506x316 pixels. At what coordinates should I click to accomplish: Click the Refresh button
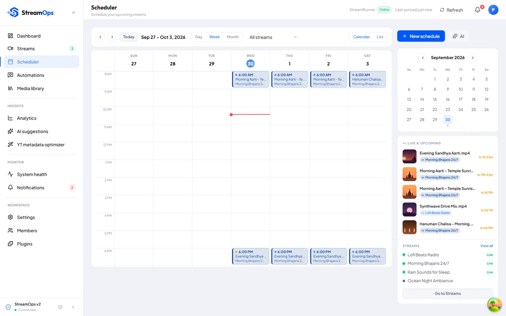click(x=451, y=10)
